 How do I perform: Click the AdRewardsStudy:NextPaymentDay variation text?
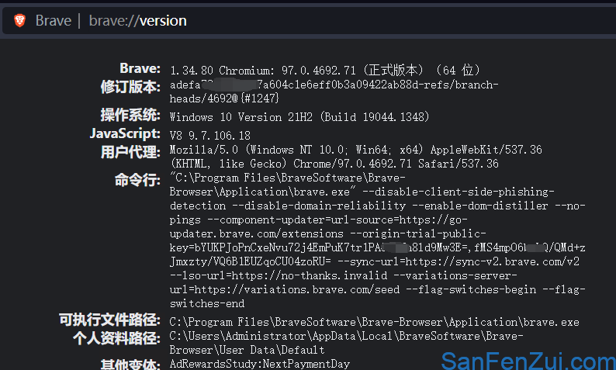point(260,364)
